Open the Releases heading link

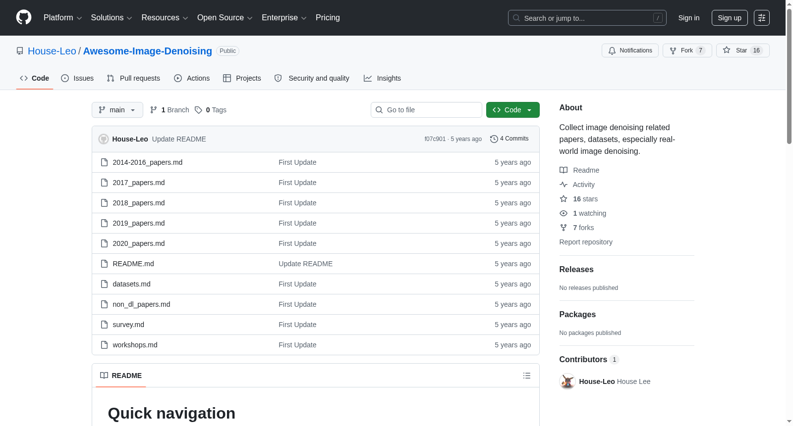[576, 269]
